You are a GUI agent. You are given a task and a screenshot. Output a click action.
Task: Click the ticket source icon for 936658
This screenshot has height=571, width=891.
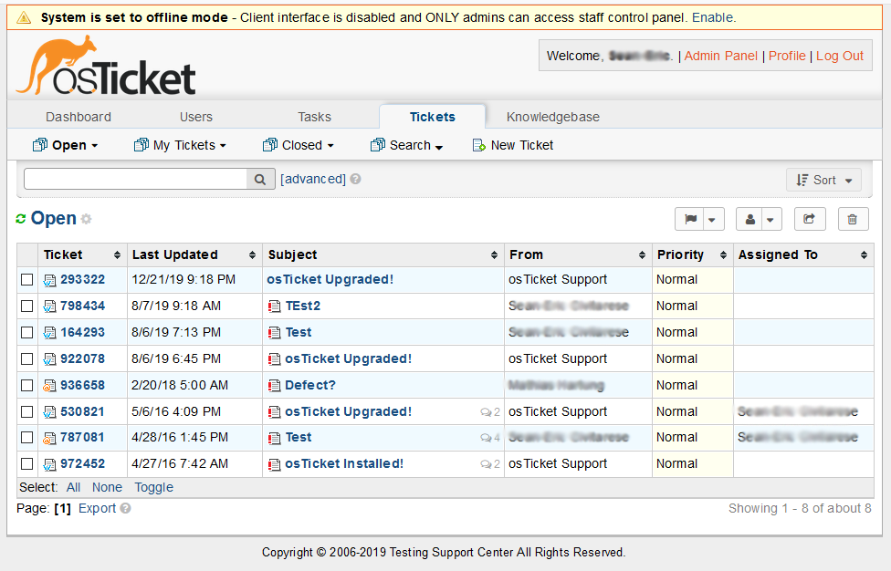coord(50,386)
